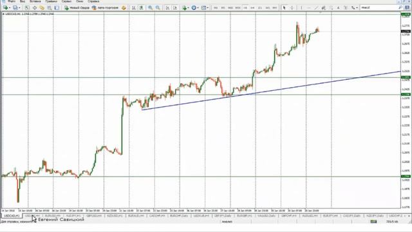This screenshot has height=232, width=412.
Task: Select the arrow cursor tool
Action: coord(284,8)
